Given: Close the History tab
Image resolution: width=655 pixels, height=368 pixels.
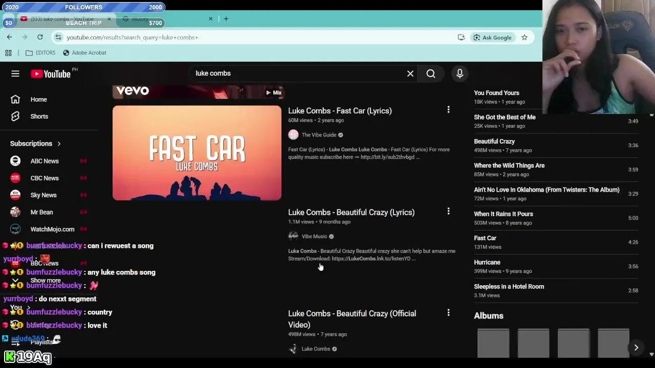Looking at the screenshot, I should pos(210,19).
